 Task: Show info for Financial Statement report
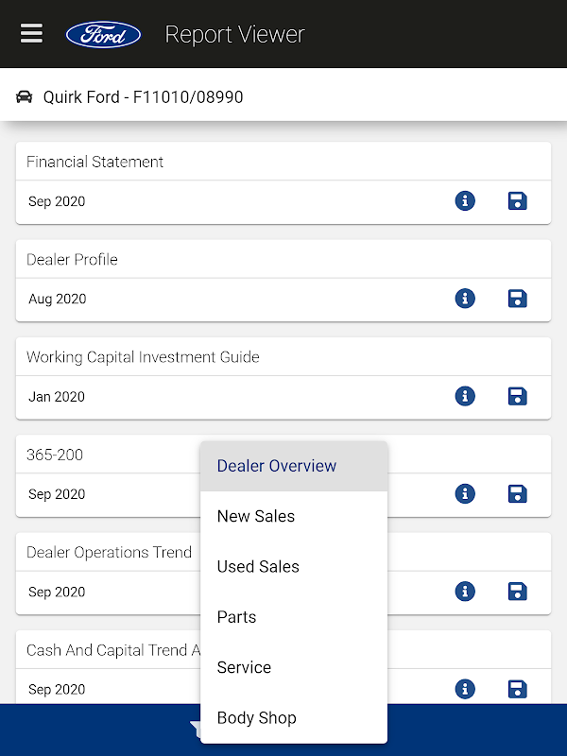coord(465,200)
